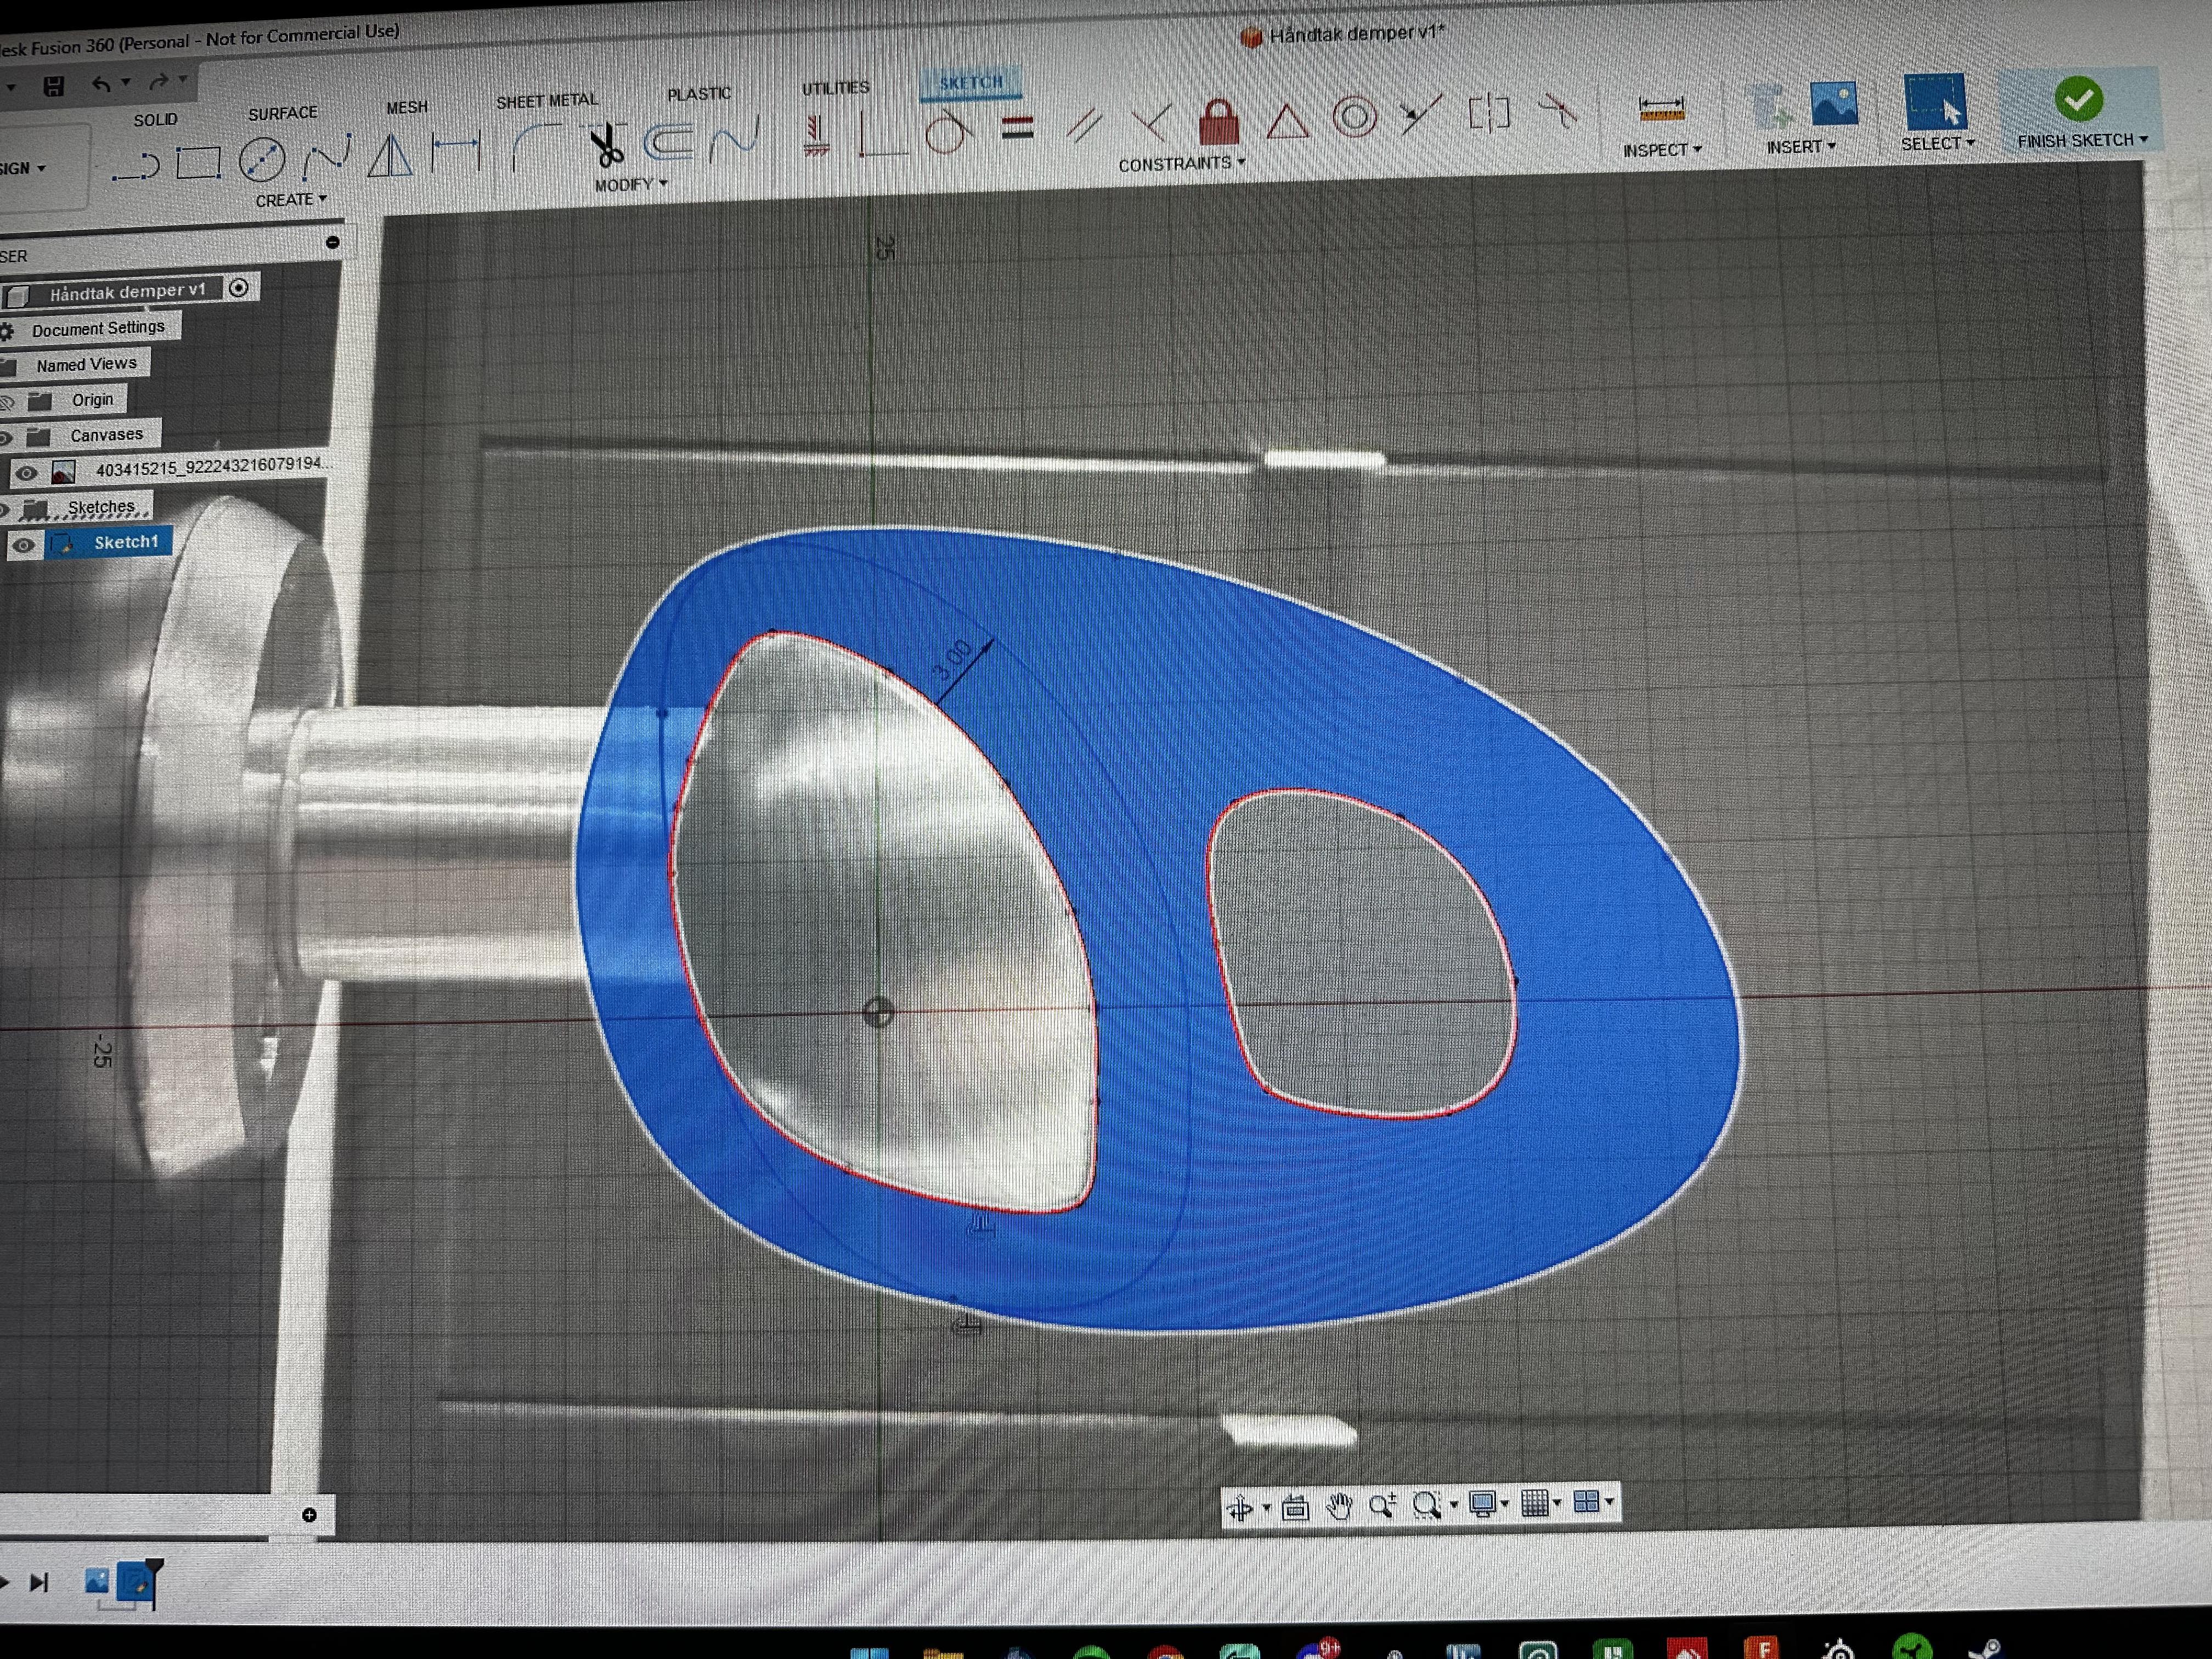
Task: Click the Measure ruler icon
Action: (1661, 108)
